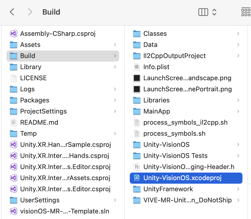The height and width of the screenshot is (219, 251).
Task: Switch view using the column view icon
Action: [x=203, y=12]
